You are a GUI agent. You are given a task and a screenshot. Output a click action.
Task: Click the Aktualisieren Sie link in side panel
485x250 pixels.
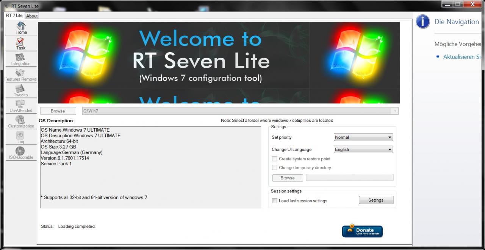tap(462, 57)
